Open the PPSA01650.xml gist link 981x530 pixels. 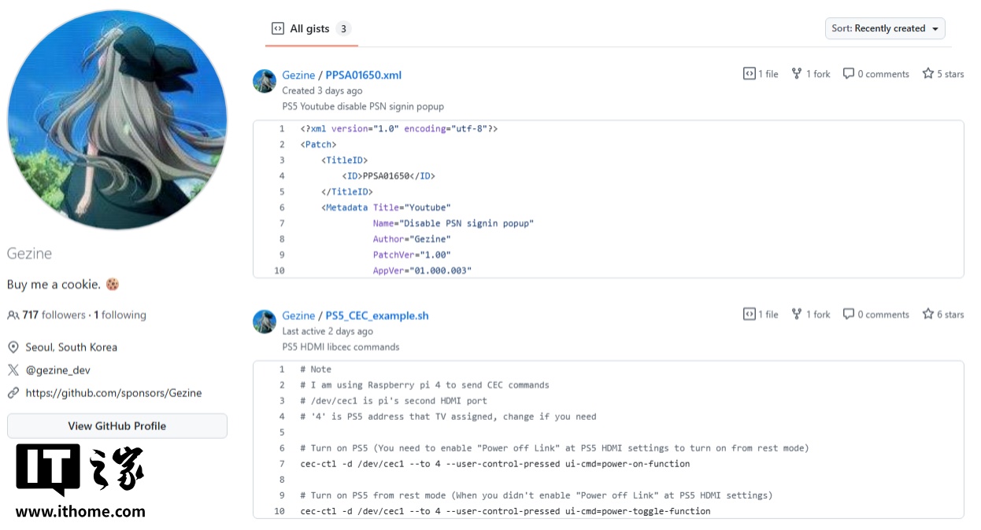[x=363, y=75]
